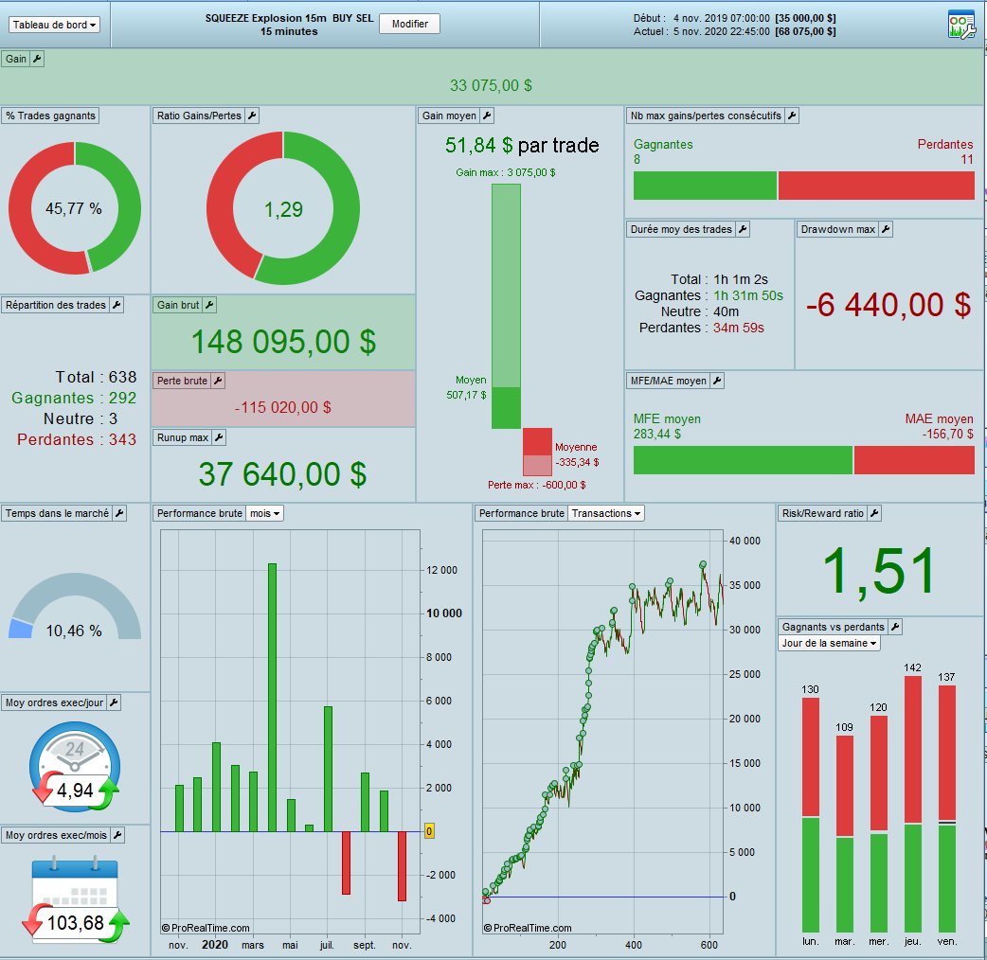Expand the Jour de la semaine dropdown
The image size is (987, 960).
[829, 643]
